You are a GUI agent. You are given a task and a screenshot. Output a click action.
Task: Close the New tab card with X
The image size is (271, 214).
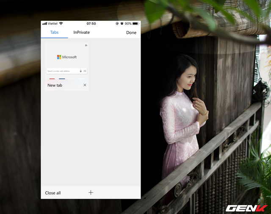point(85,85)
